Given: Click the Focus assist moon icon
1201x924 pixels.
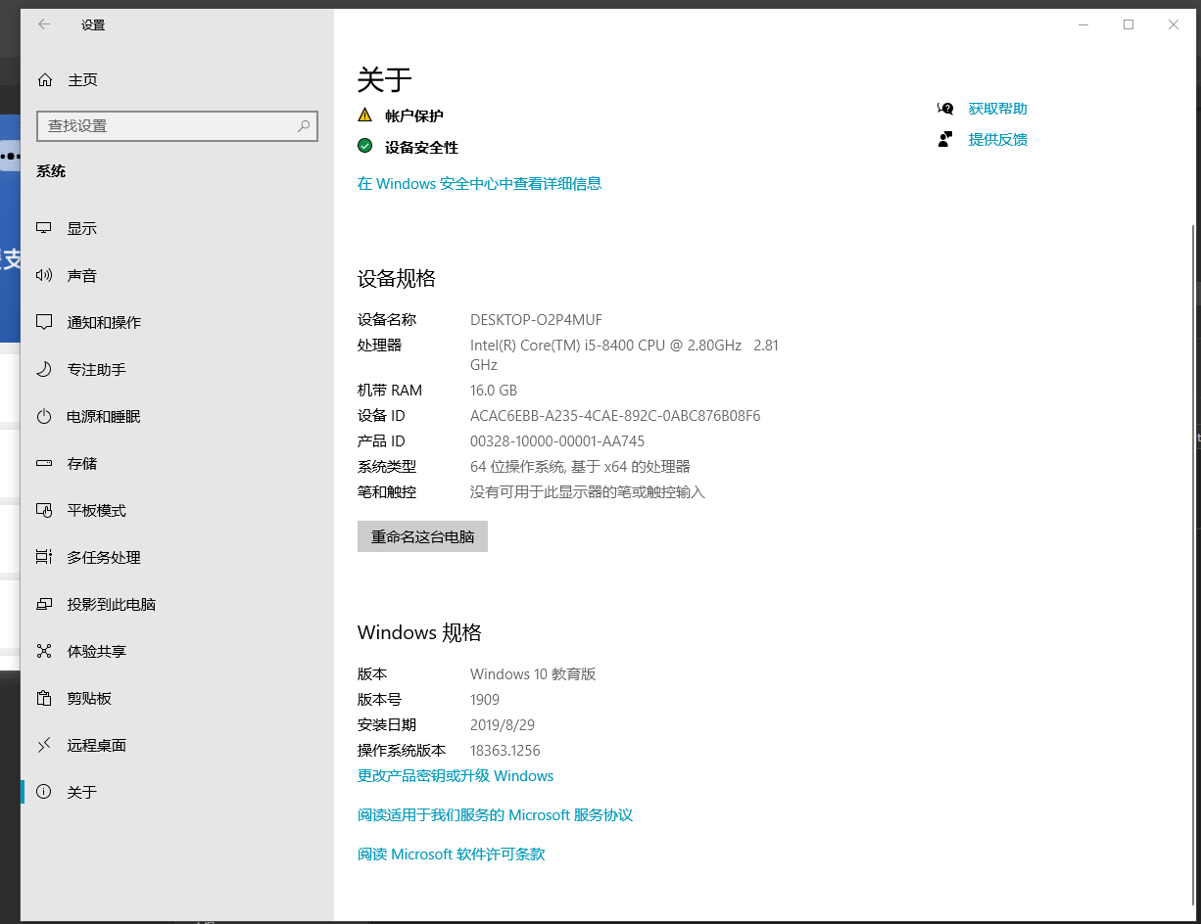Looking at the screenshot, I should [x=44, y=369].
